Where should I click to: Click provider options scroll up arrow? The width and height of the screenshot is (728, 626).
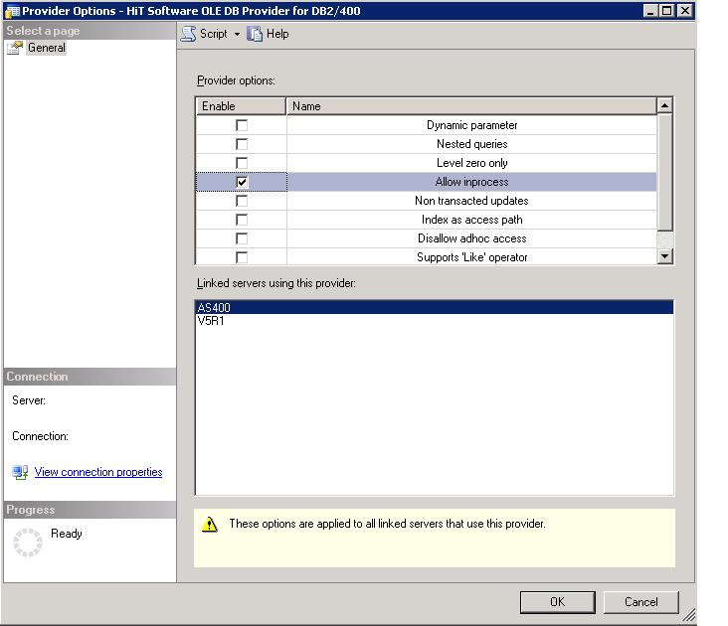click(x=665, y=105)
